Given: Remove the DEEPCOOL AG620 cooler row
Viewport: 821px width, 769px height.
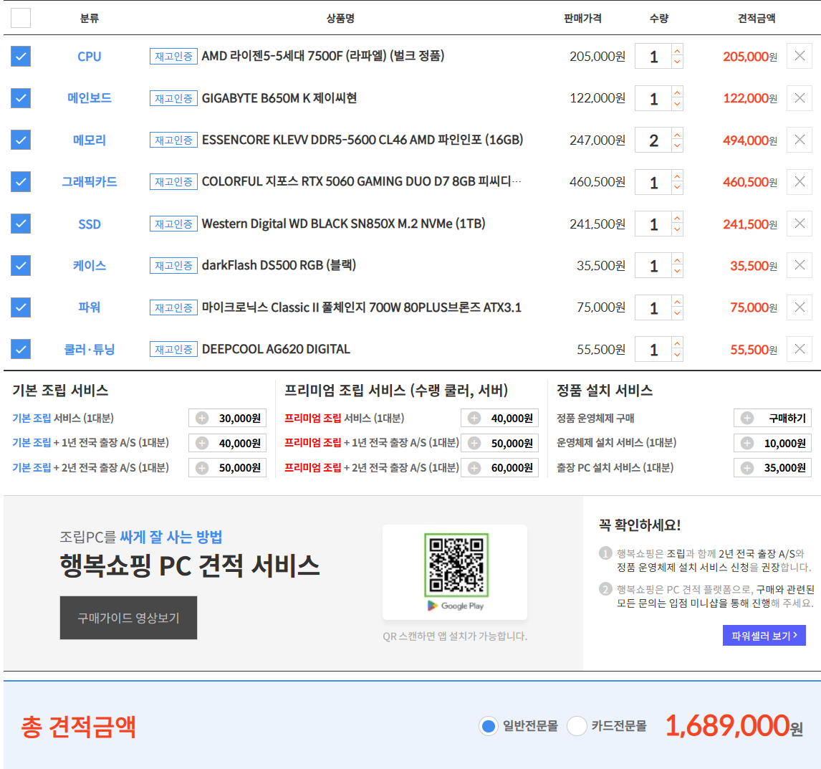Looking at the screenshot, I should [x=799, y=349].
